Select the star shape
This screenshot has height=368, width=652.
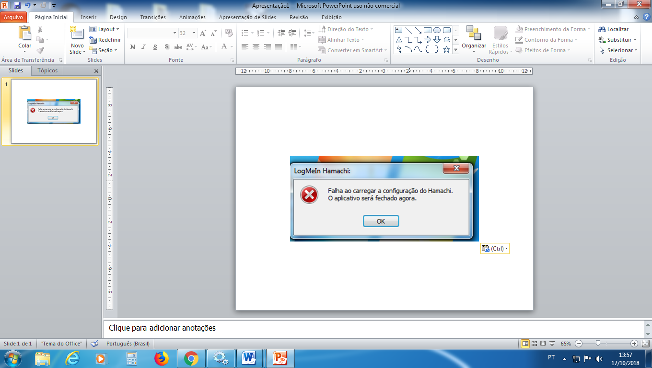coord(446,49)
